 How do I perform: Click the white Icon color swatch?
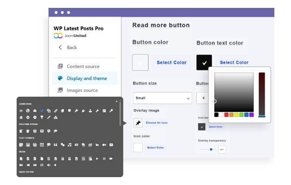point(138,148)
